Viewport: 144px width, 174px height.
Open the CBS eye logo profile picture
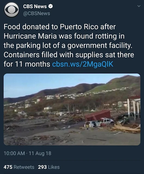[x=11, y=10]
